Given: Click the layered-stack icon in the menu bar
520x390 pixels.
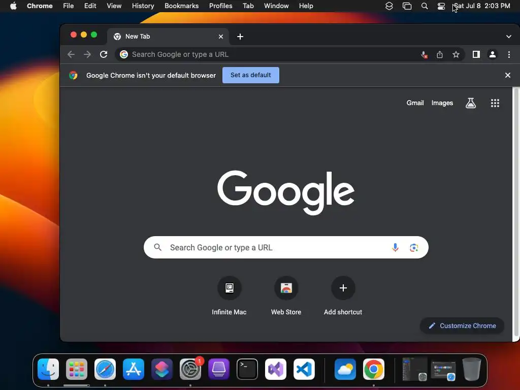Looking at the screenshot, I should pos(389,6).
